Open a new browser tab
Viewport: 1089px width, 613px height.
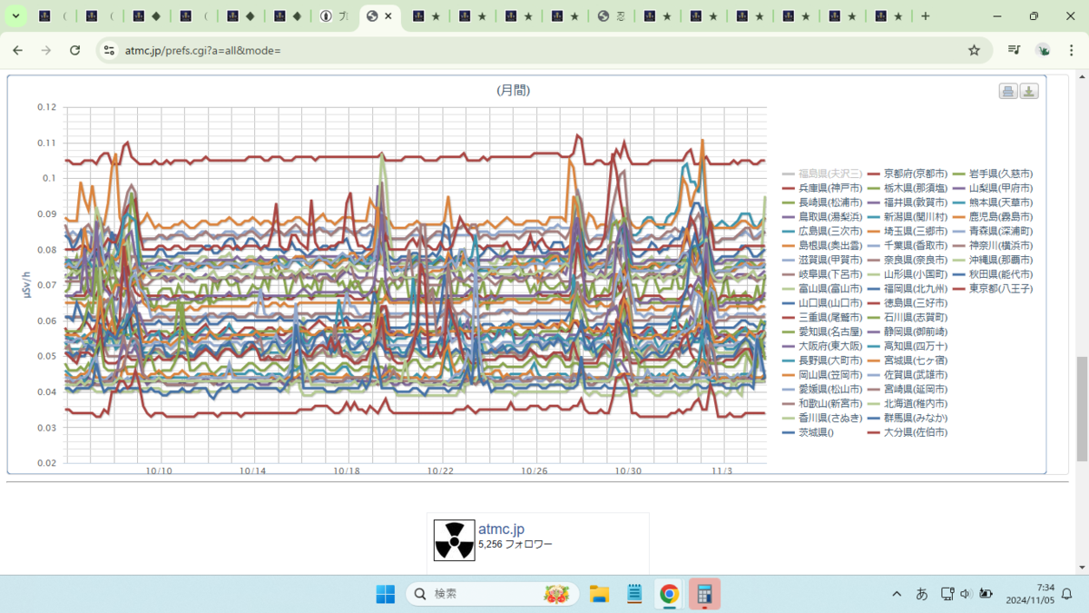click(926, 16)
